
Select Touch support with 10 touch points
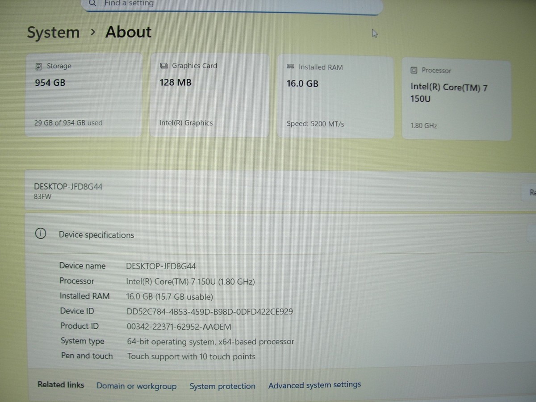pos(192,356)
